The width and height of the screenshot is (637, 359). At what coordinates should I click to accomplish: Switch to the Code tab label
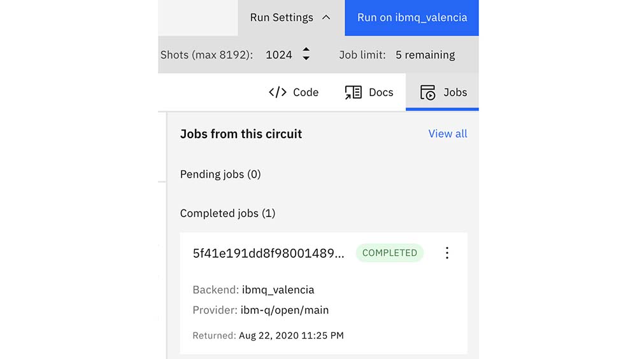(x=306, y=92)
